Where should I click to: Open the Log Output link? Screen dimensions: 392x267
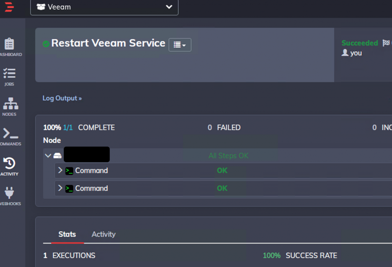coord(62,98)
